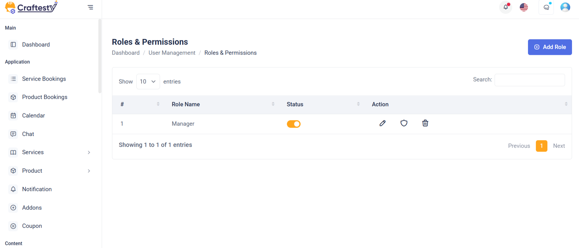
Task: Click the Craftesty logo
Action: click(x=31, y=7)
